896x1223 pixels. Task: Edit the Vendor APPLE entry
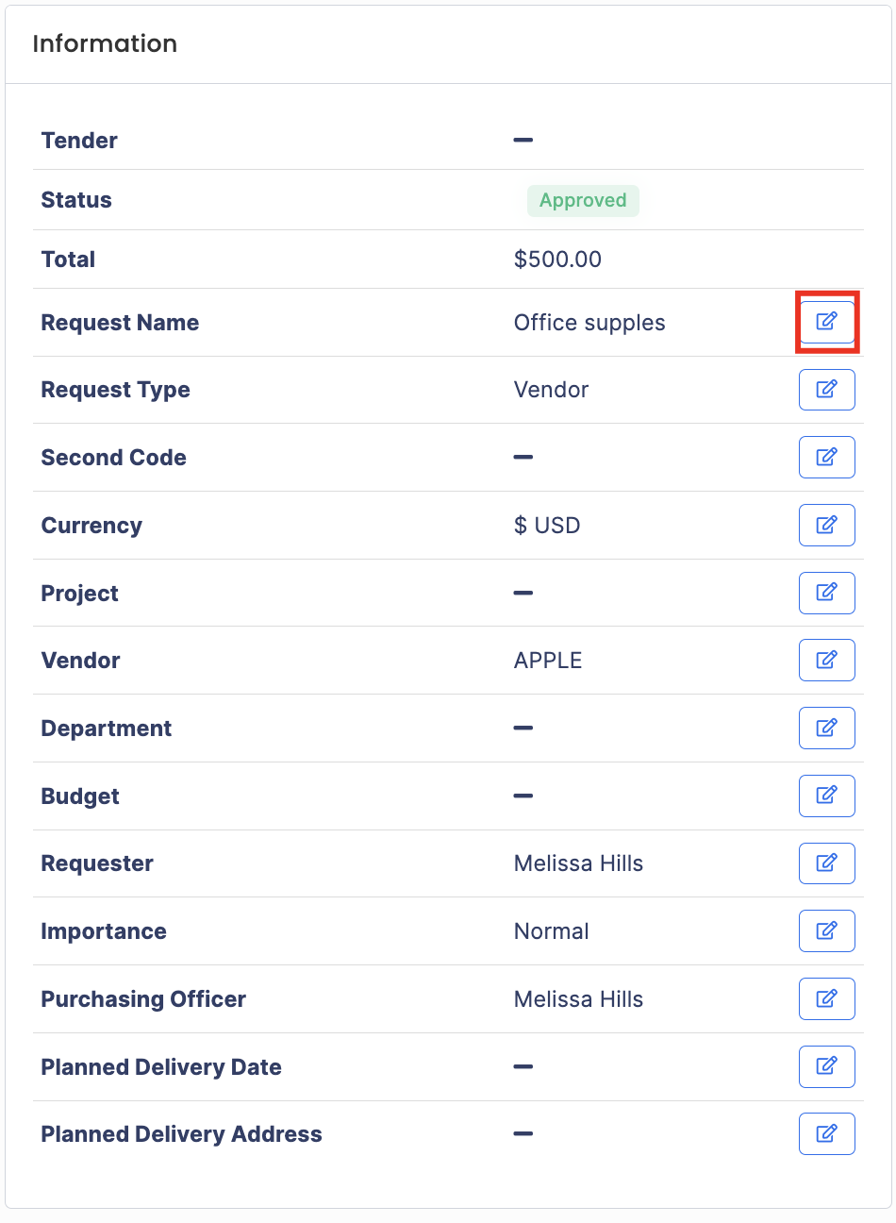pos(827,661)
